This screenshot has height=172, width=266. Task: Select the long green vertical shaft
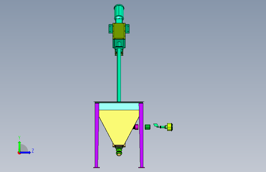pyautogui.click(x=119, y=75)
